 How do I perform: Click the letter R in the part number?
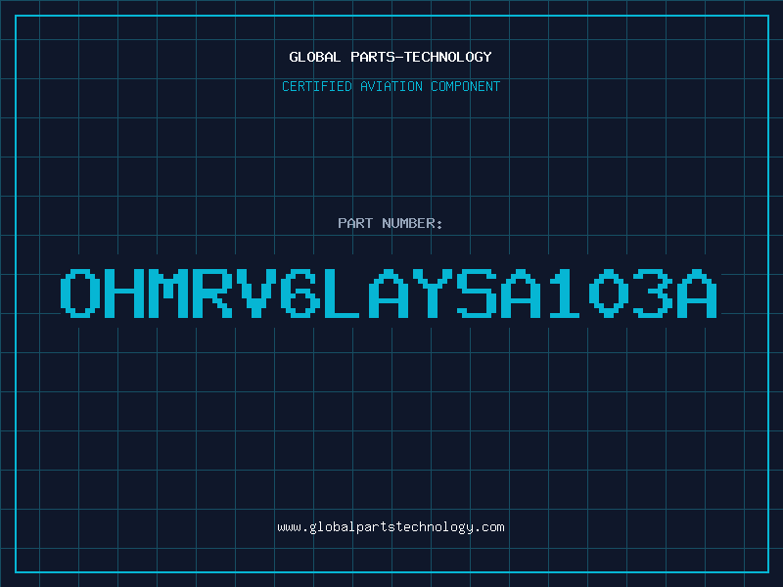click(x=211, y=293)
